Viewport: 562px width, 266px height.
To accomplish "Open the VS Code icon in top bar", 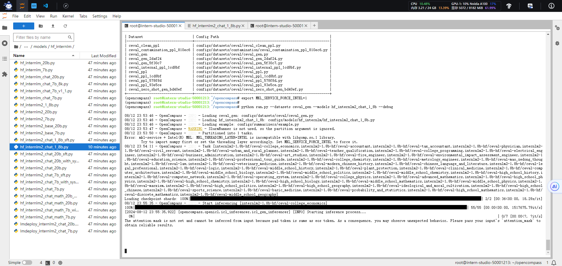I will (x=45, y=6).
